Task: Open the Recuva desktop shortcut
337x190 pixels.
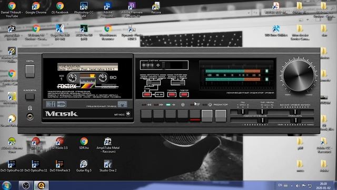Action: coord(156,8)
